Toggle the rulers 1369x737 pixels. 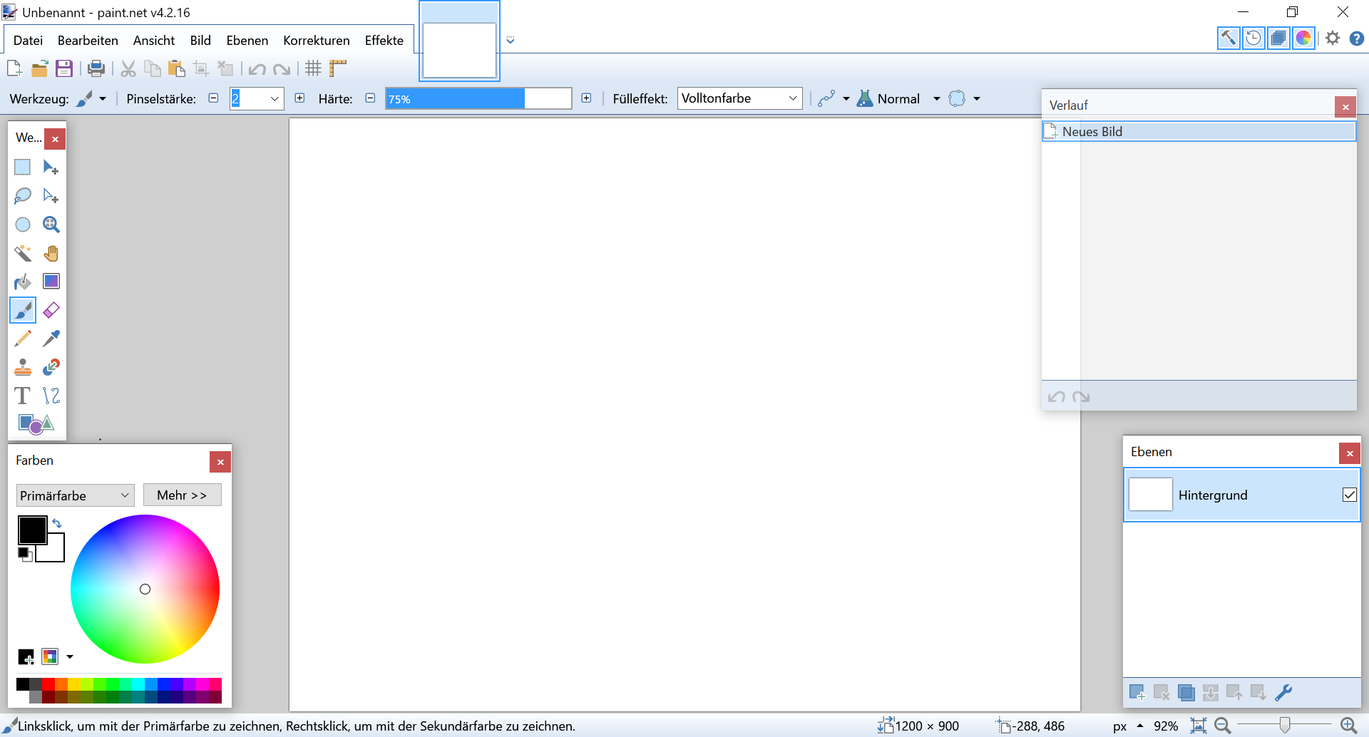338,68
